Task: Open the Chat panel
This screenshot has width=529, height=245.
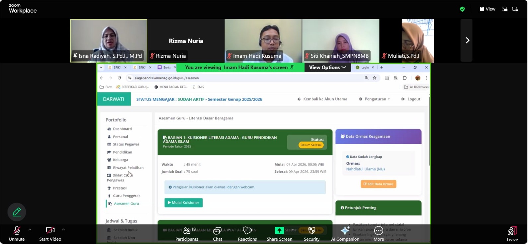Action: pos(217,234)
